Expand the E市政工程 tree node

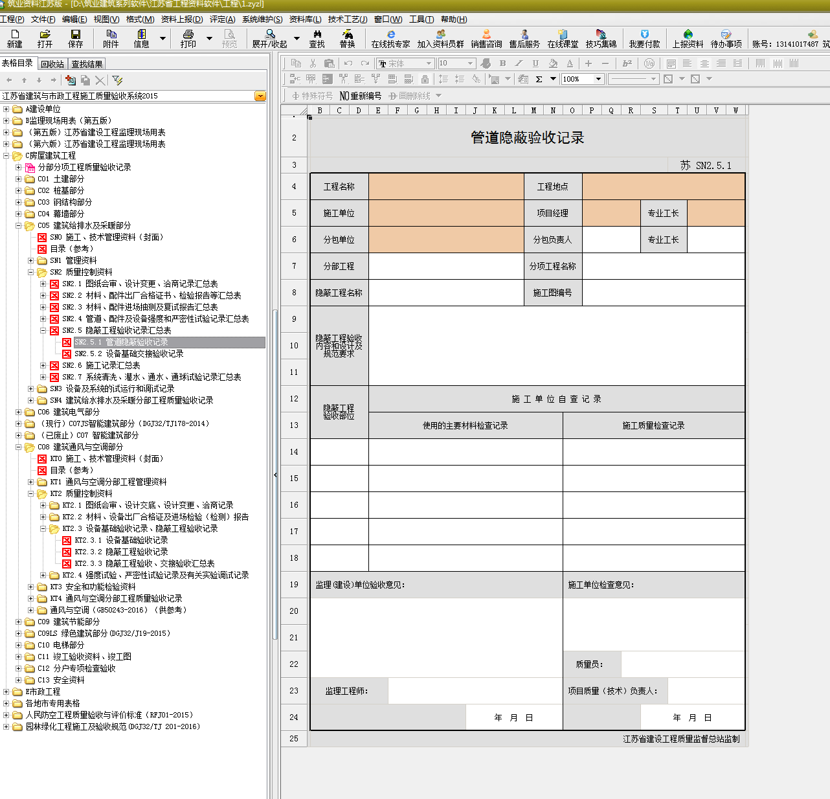click(6, 692)
